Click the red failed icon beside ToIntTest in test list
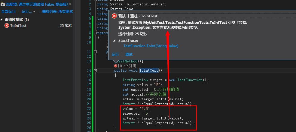 [x=7, y=26]
